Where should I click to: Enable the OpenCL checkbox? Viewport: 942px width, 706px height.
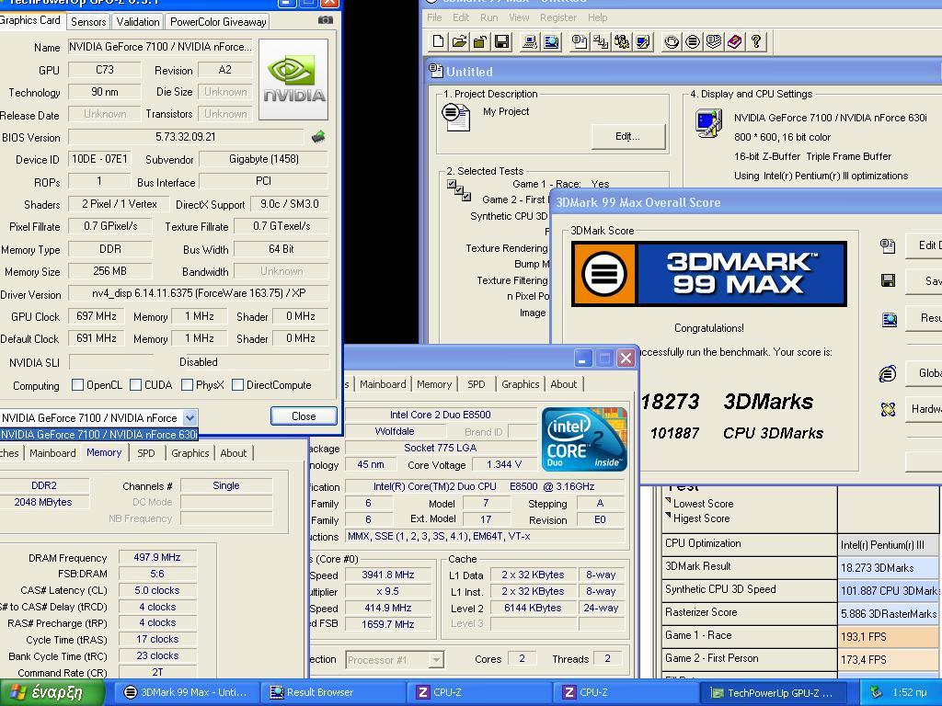(x=77, y=385)
